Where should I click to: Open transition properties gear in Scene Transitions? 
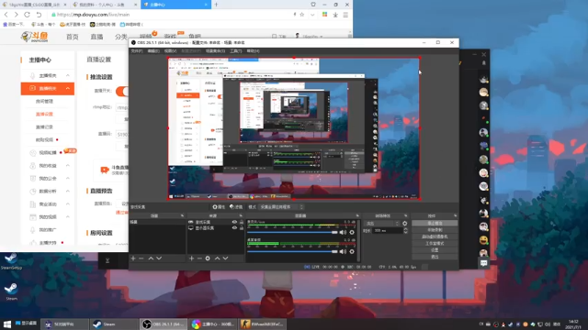404,224
